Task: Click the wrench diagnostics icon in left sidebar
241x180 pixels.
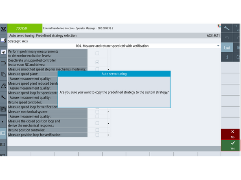Action: (x=3, y=97)
